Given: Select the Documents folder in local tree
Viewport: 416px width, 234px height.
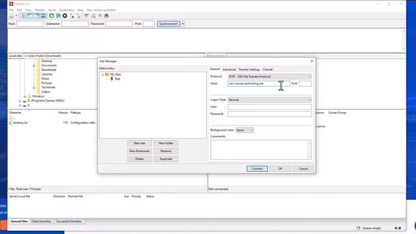Looking at the screenshot, I should [49, 65].
